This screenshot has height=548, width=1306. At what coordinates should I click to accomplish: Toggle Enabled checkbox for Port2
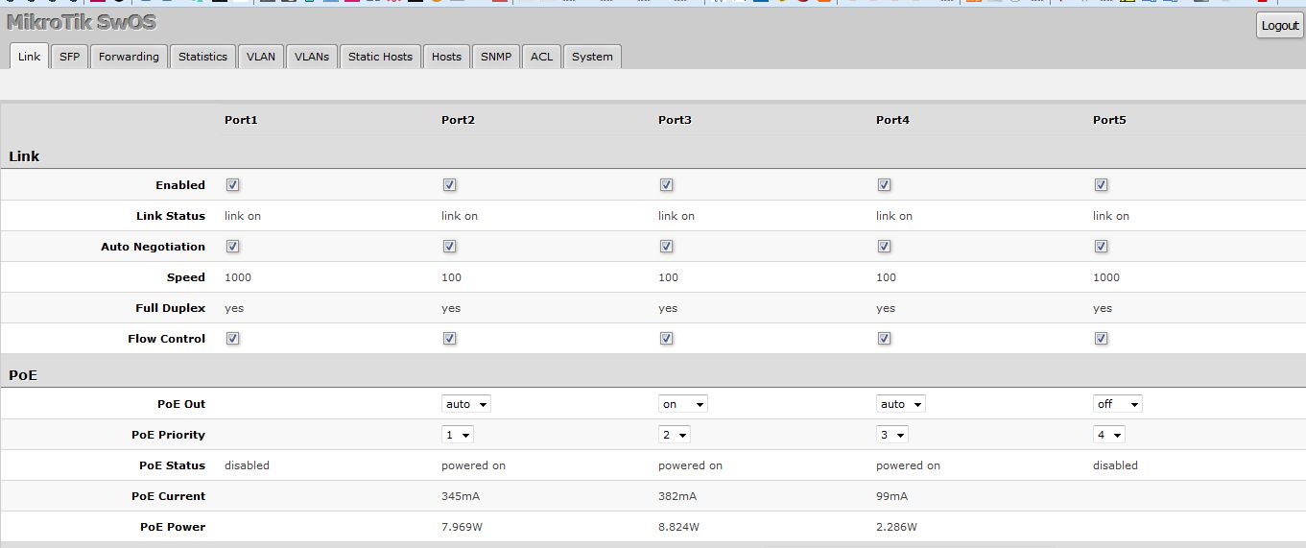(449, 184)
